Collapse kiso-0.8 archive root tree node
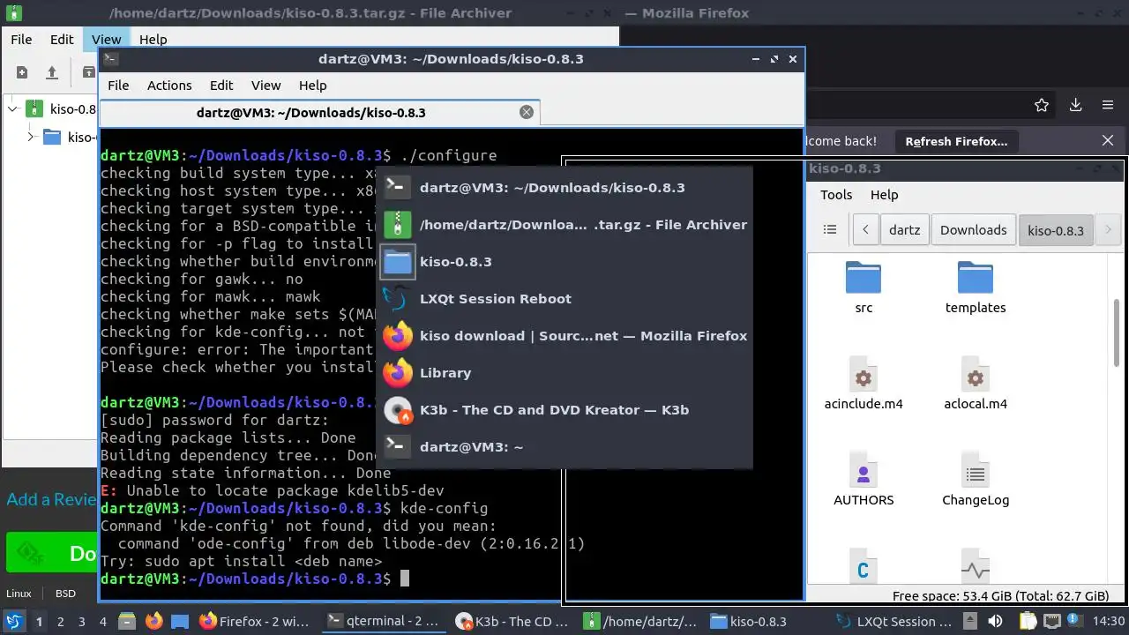The height and width of the screenshot is (635, 1129). pos(12,109)
